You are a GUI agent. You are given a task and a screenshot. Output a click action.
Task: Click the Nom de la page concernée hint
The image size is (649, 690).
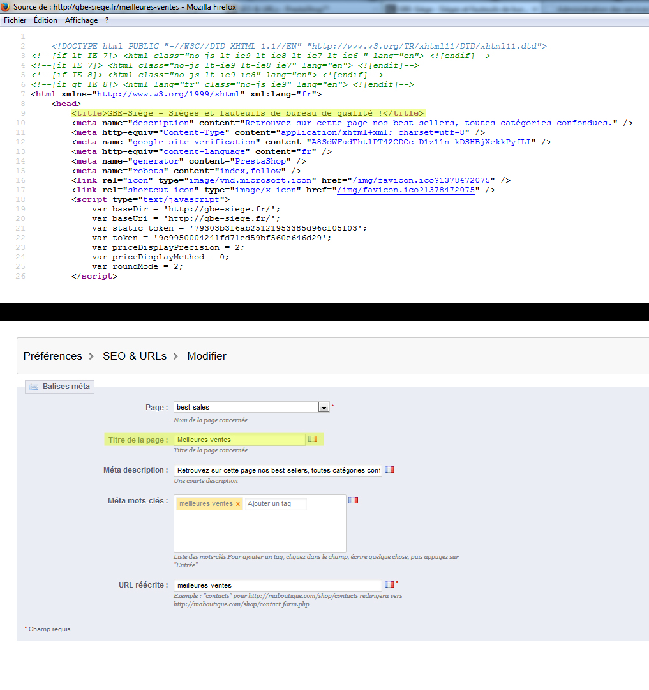pos(211,420)
